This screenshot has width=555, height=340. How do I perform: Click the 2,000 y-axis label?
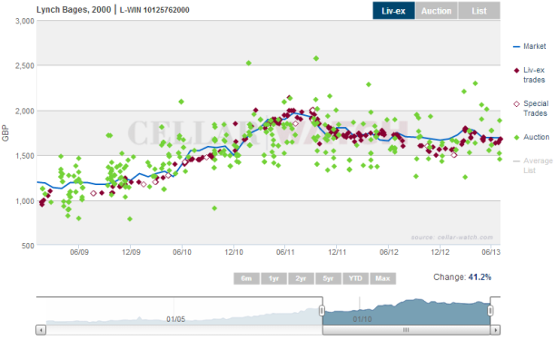pos(25,111)
